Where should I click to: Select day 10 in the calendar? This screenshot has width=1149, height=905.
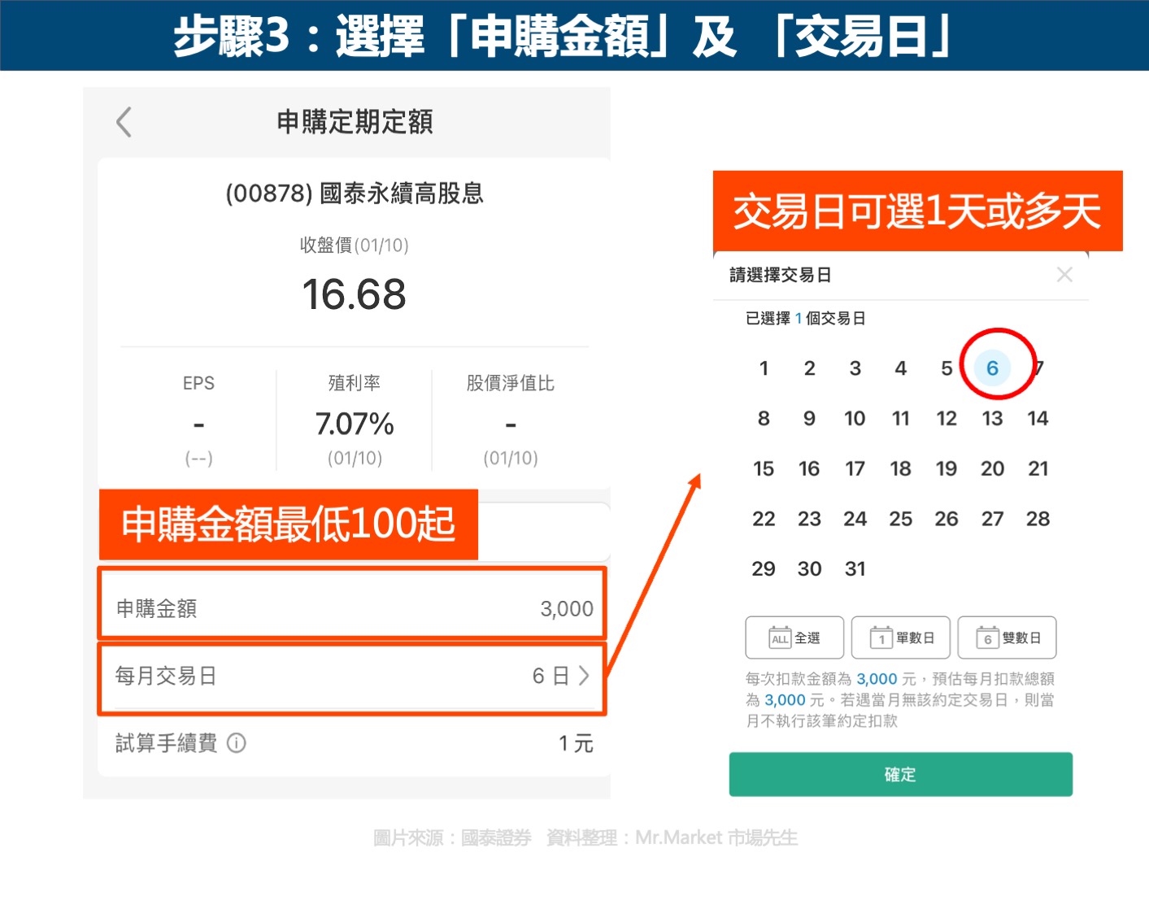855,419
